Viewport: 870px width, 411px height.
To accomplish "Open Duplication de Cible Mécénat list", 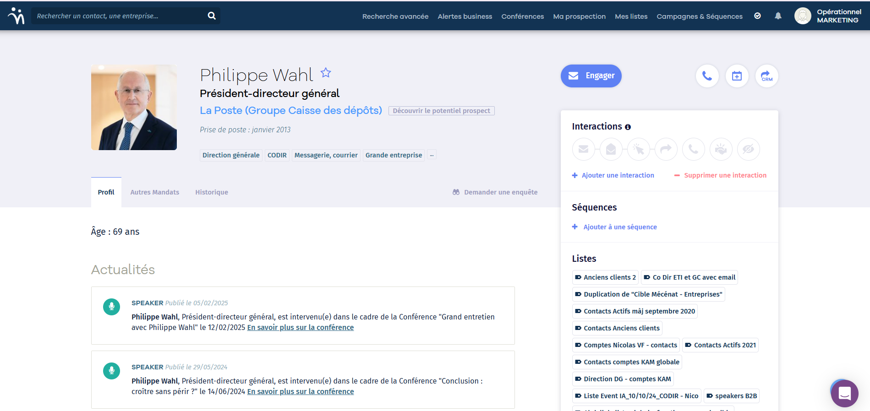I will [x=649, y=294].
